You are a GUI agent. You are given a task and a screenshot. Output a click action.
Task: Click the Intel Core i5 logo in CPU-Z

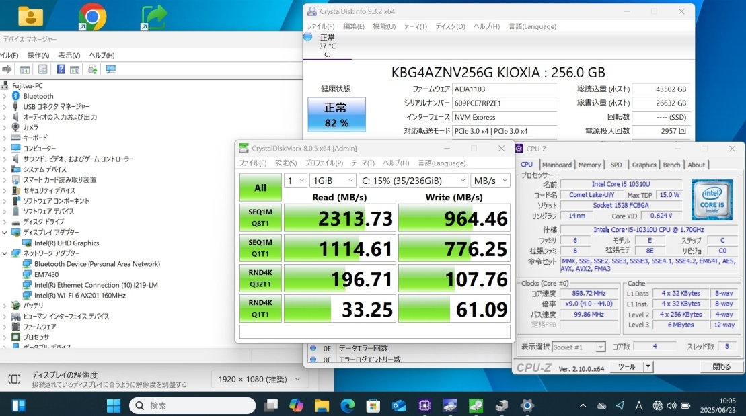712,200
